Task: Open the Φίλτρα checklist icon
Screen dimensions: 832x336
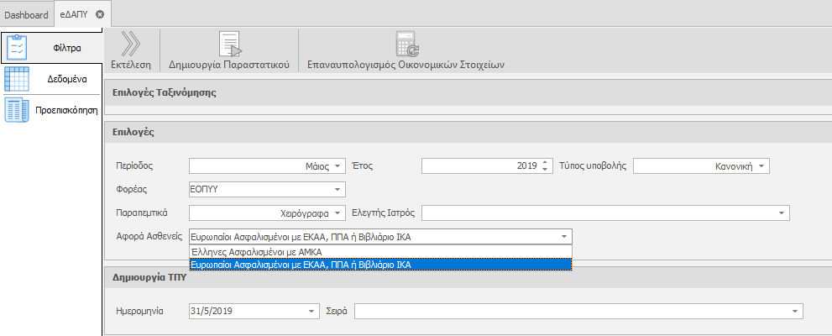Action: point(18,47)
